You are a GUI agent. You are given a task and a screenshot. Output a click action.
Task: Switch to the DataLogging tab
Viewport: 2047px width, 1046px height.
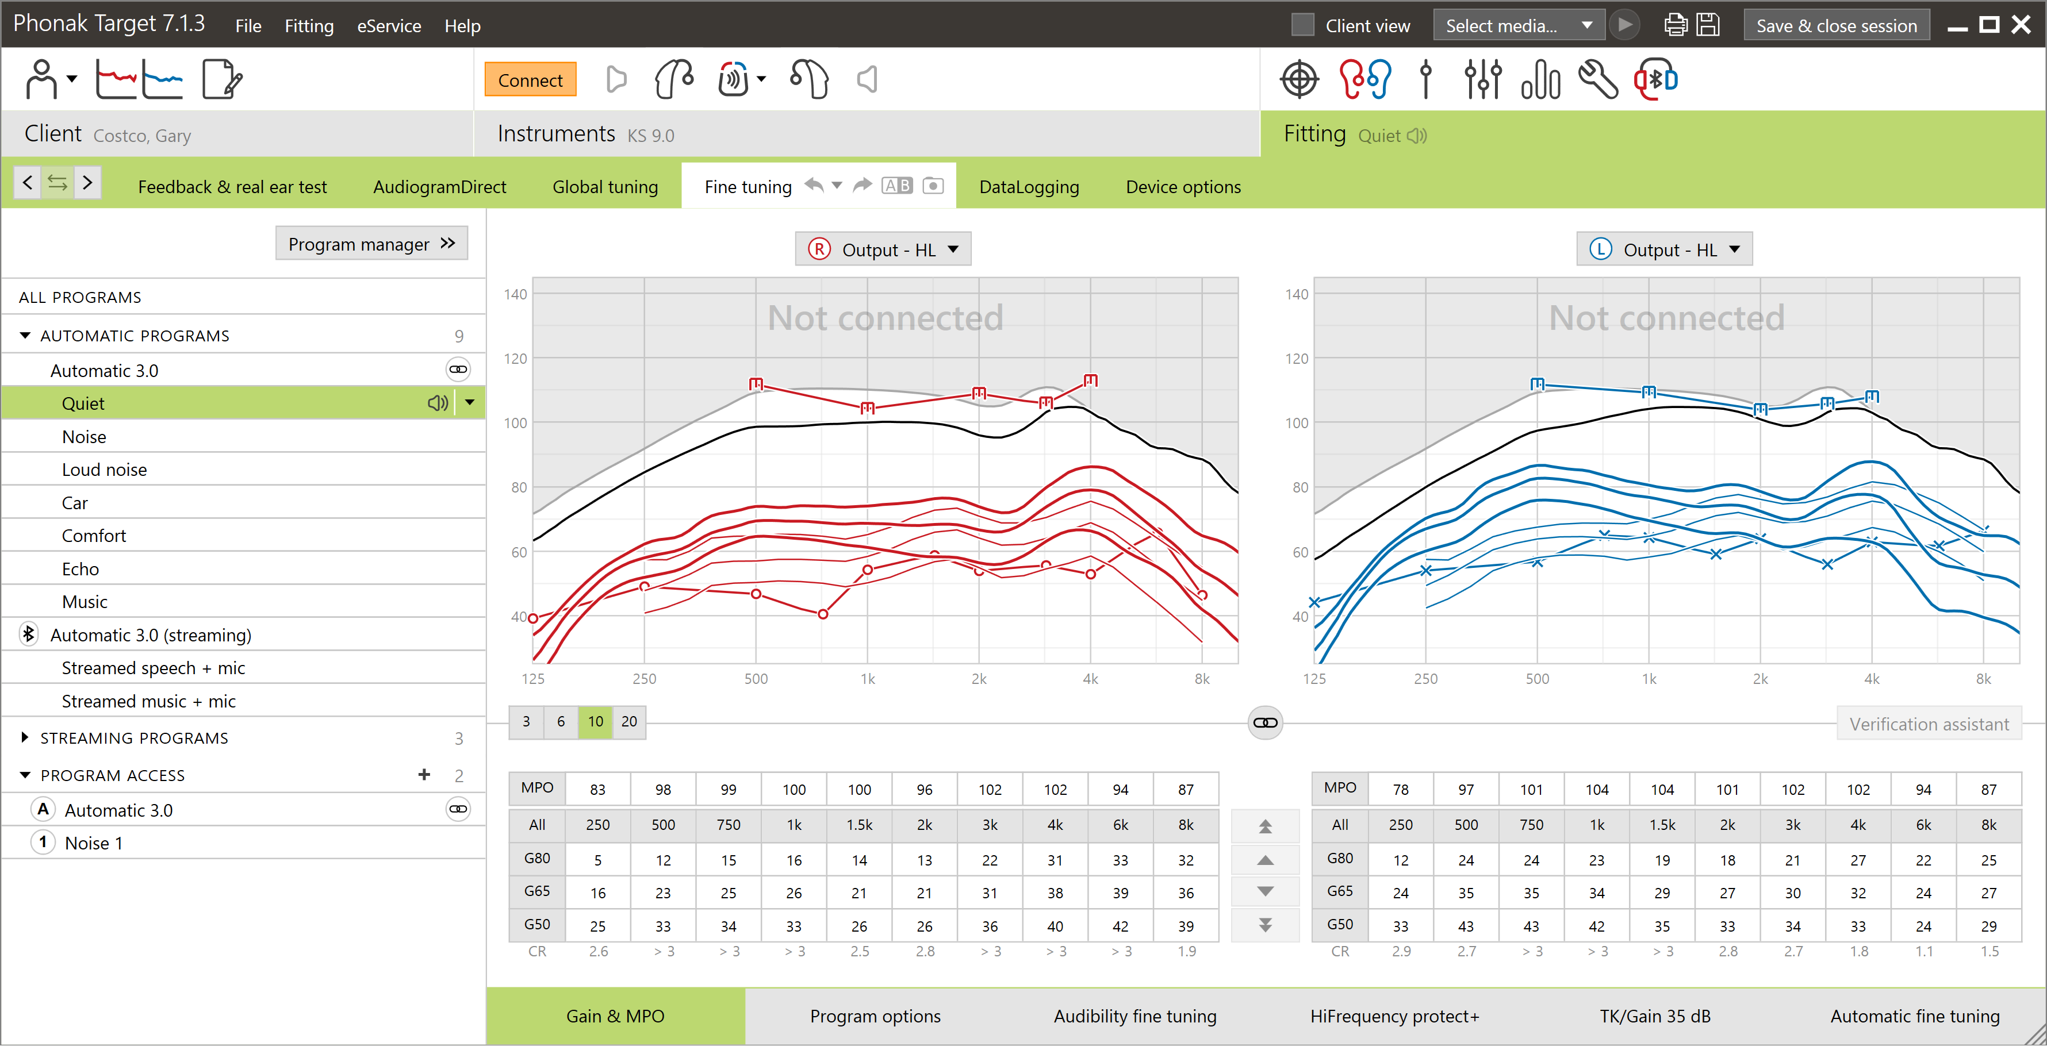click(1029, 187)
